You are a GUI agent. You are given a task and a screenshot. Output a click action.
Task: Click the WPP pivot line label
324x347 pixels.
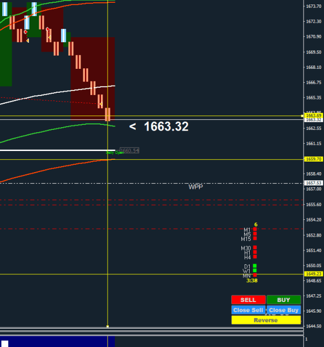coord(195,187)
